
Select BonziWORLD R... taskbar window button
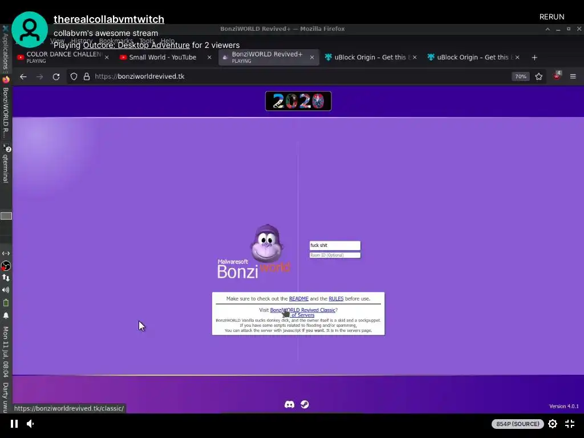(x=6, y=113)
